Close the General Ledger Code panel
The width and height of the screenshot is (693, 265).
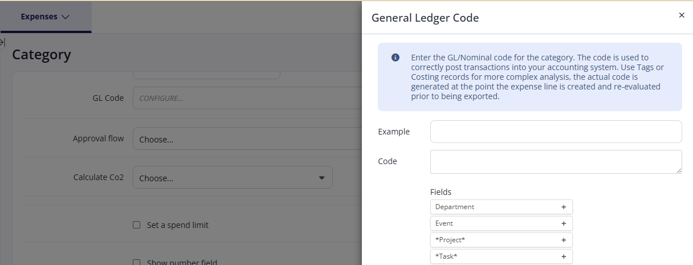point(682,15)
